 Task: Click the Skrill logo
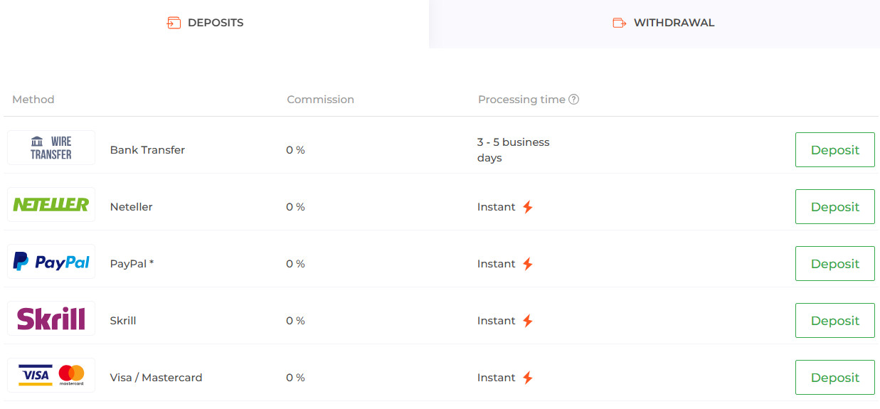[x=51, y=319]
